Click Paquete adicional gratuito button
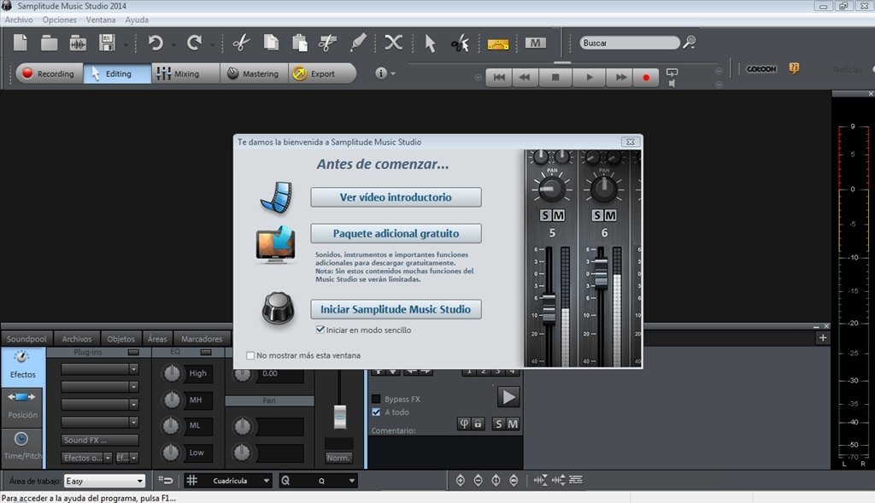Screen dimensions: 875x503 pyautogui.click(x=396, y=234)
